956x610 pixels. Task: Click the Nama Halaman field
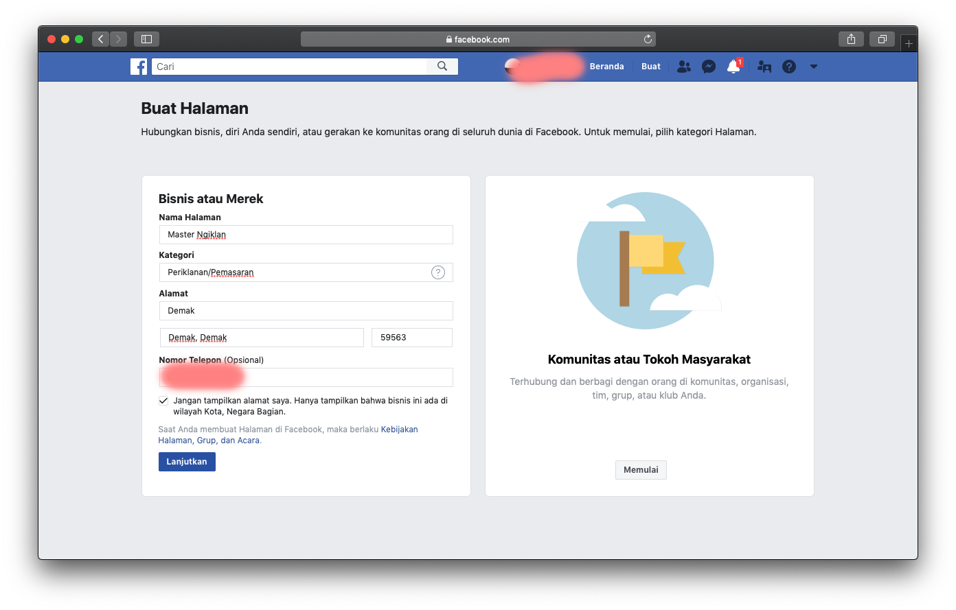pyautogui.click(x=306, y=235)
